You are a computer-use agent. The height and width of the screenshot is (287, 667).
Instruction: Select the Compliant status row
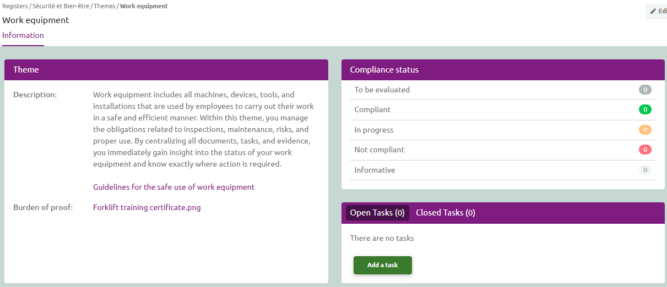tap(503, 110)
